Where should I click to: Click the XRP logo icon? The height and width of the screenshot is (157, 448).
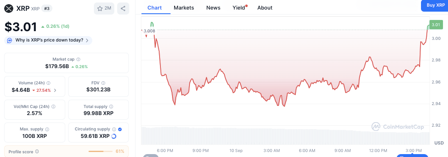[x=9, y=9]
